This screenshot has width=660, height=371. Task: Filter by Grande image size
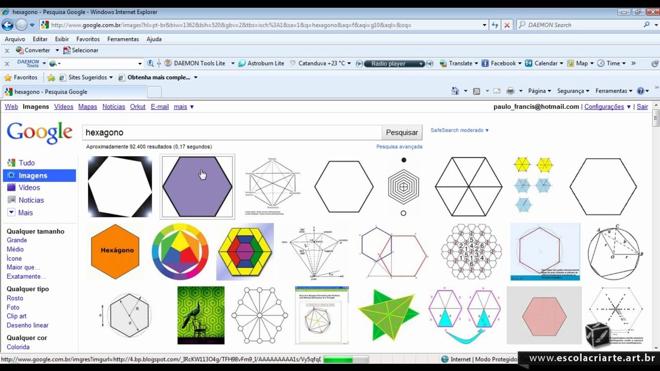[17, 240]
